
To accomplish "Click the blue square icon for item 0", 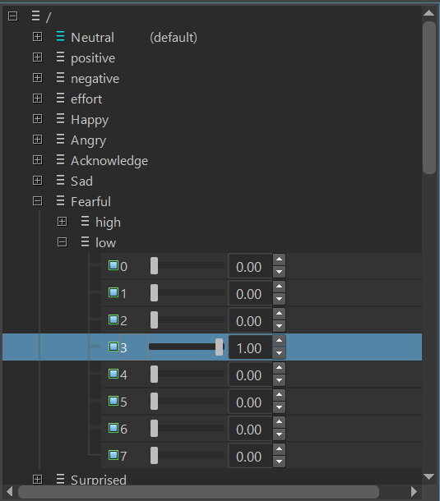I will click(x=113, y=265).
